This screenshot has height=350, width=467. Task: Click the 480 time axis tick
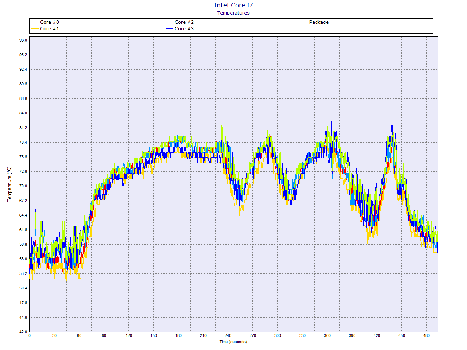427,335
